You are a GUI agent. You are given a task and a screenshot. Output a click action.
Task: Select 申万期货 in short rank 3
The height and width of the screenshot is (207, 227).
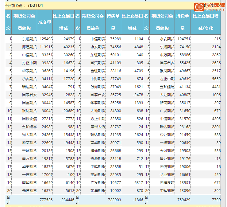pos(167,55)
